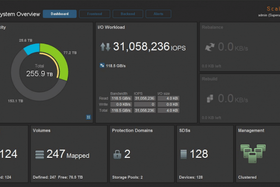Click the Total IOPS cell 31,058,236
280x187 pixels.
[x=145, y=110]
